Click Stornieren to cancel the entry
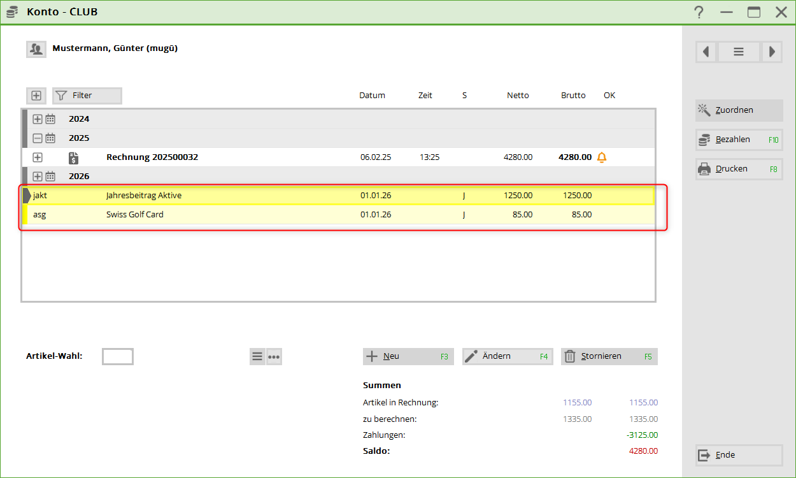Screen dimensions: 796x478 [609, 356]
